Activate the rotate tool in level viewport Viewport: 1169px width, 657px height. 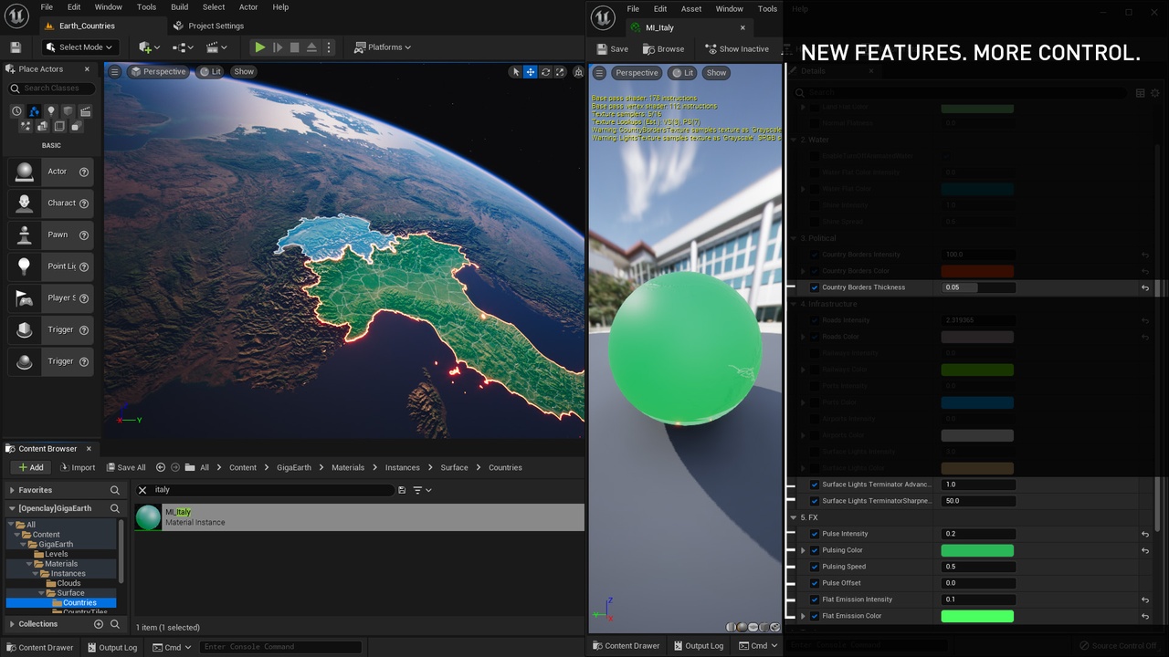tap(545, 72)
